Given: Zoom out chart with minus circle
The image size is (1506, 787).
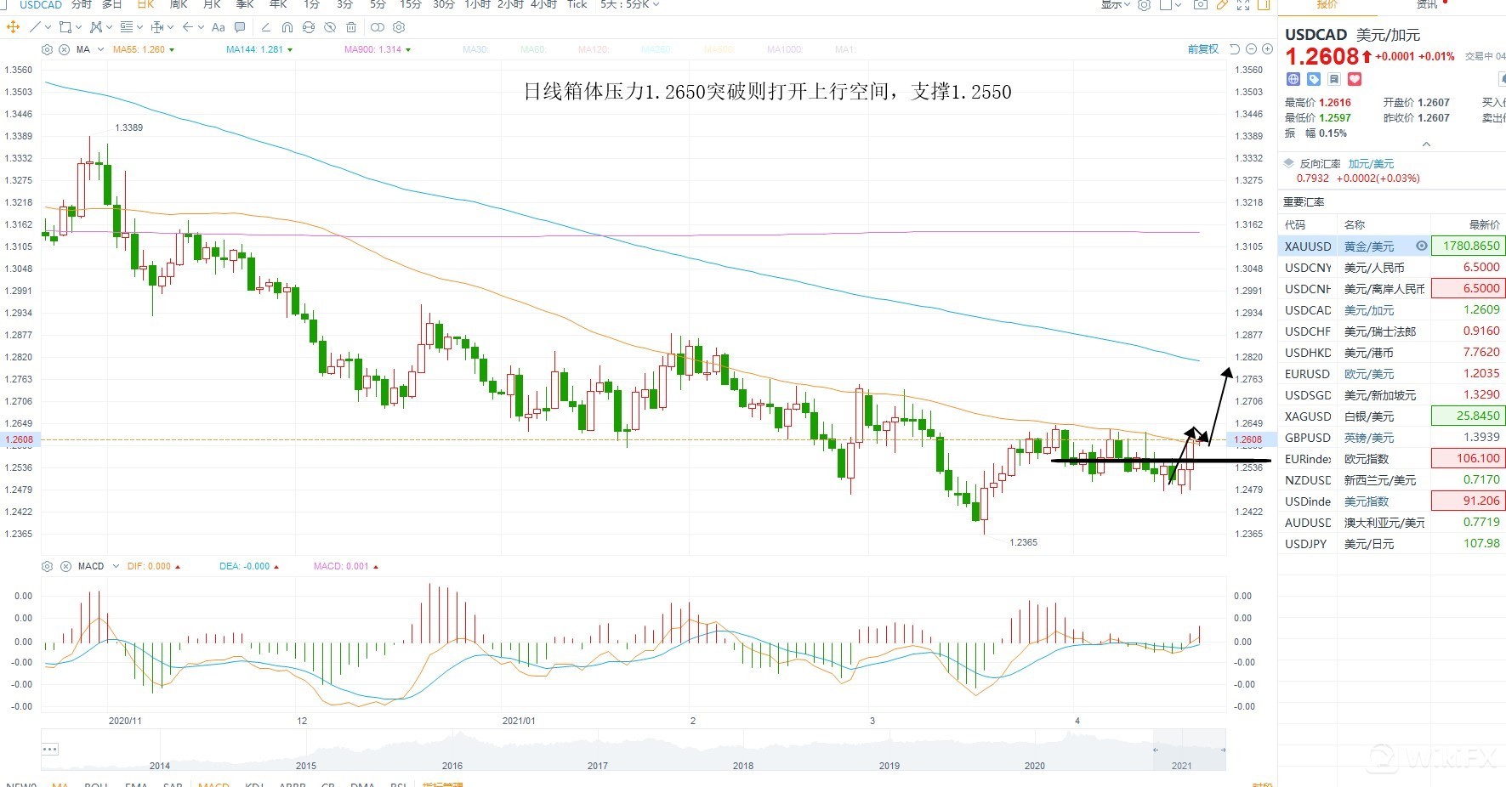Looking at the screenshot, I should click(1250, 49).
